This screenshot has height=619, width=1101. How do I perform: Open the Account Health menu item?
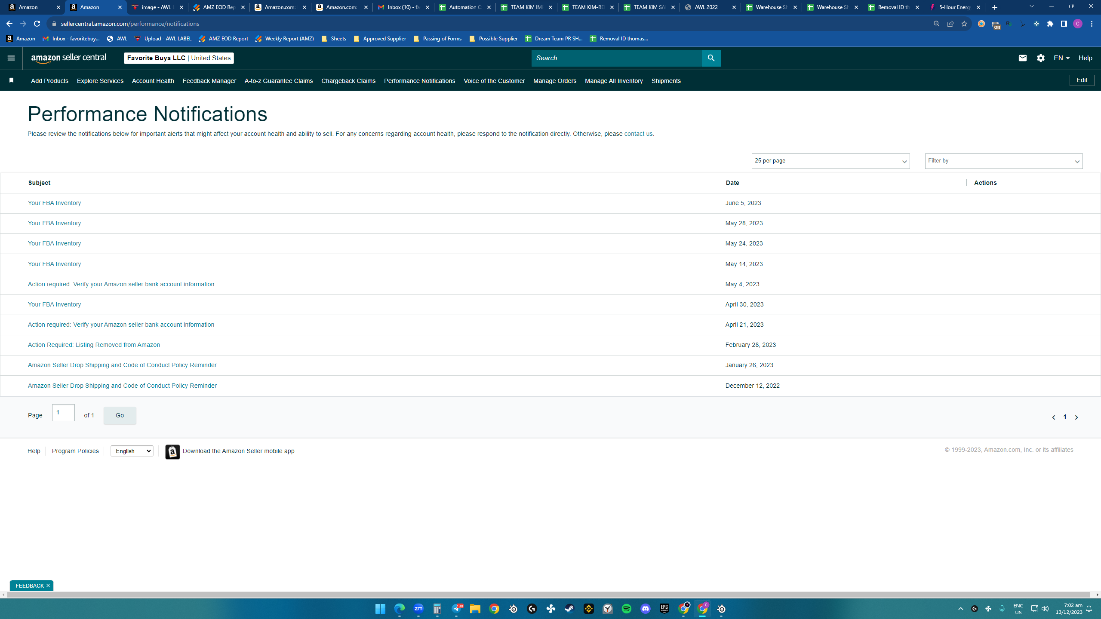click(153, 81)
